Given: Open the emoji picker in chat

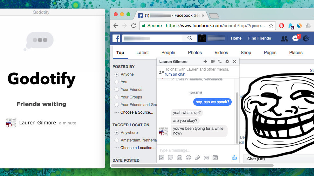Looking at the screenshot, I should tap(188, 158).
